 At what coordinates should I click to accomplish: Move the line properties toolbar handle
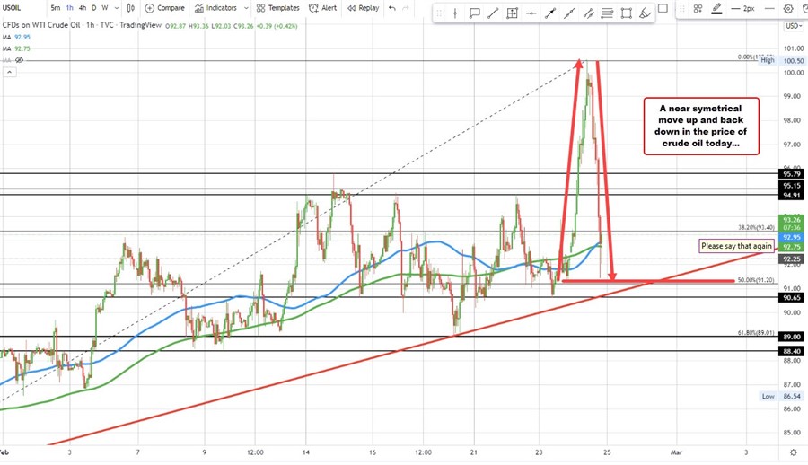[683, 9]
